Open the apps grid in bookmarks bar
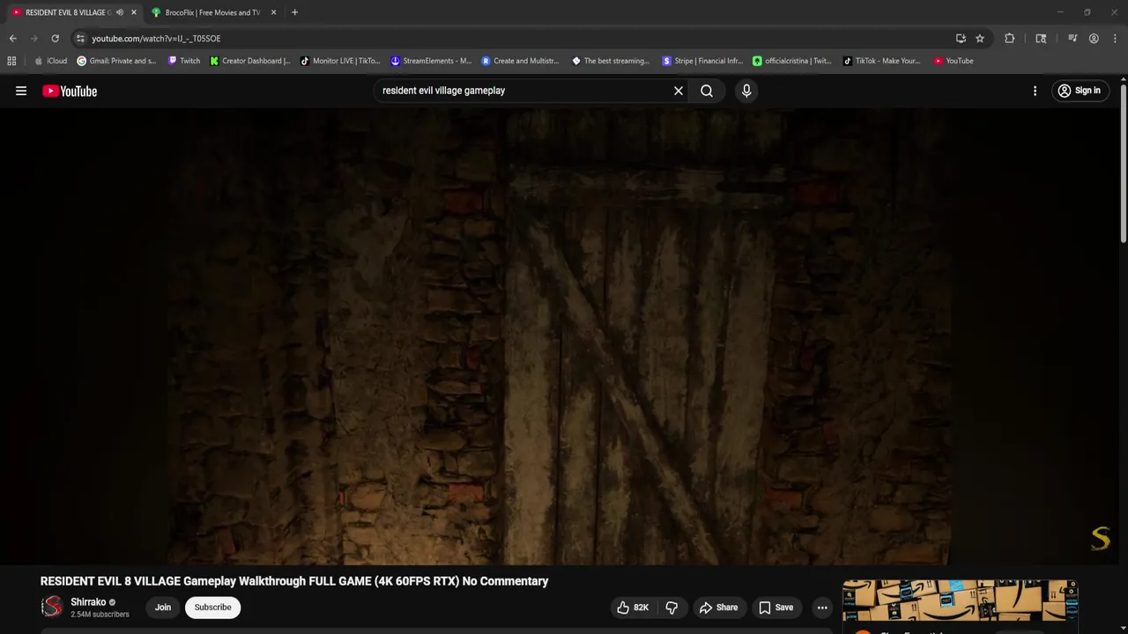1128x634 pixels. tap(11, 61)
